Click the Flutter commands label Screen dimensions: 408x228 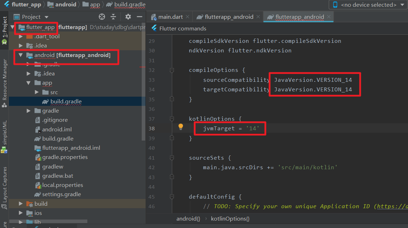coord(183,29)
